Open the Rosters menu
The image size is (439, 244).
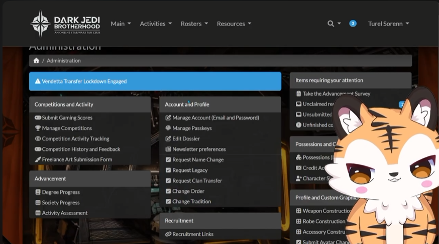click(194, 24)
